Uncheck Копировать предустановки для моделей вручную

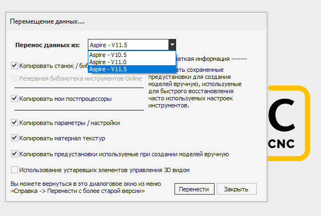[x=14, y=154]
